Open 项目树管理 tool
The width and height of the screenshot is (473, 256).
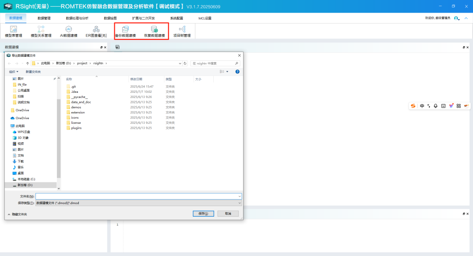(x=182, y=32)
